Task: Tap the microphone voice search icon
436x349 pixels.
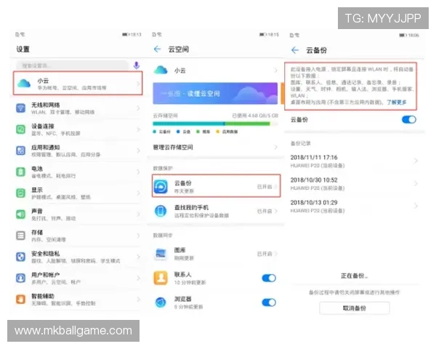Action: [137, 65]
